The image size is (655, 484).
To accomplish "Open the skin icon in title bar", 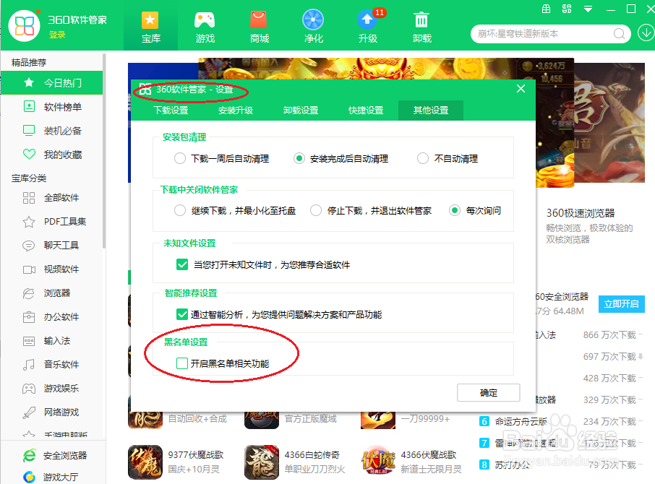I will (567, 9).
